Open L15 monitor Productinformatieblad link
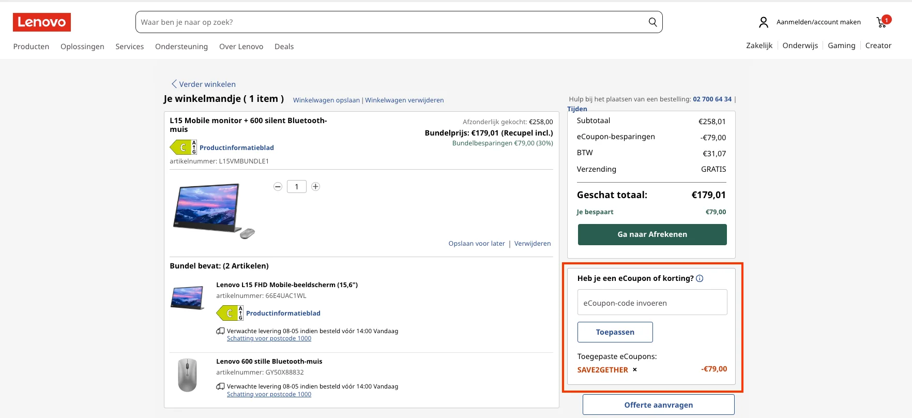 pos(283,313)
